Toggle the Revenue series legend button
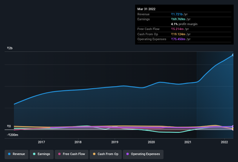Screen dimensions: 238x162 tap(17, 154)
